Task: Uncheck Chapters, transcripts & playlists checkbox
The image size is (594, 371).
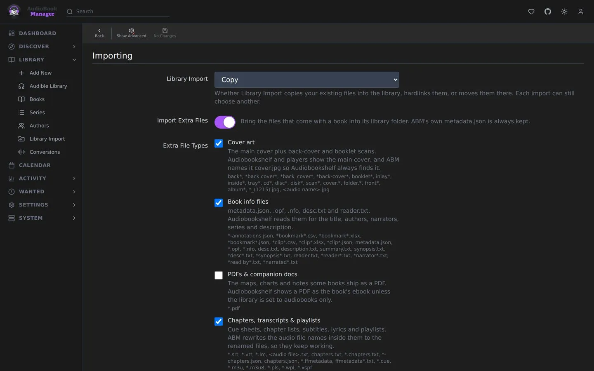Action: tap(219, 322)
